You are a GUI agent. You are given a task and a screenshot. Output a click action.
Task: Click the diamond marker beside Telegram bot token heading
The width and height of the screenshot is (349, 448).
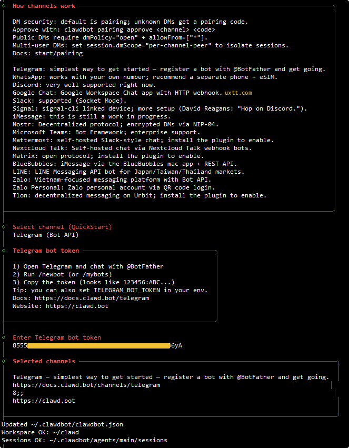click(x=3, y=251)
